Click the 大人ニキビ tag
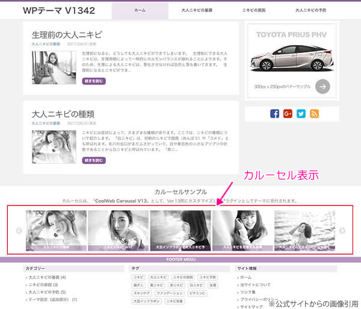The width and height of the screenshot is (361, 309). pyautogui.click(x=158, y=277)
